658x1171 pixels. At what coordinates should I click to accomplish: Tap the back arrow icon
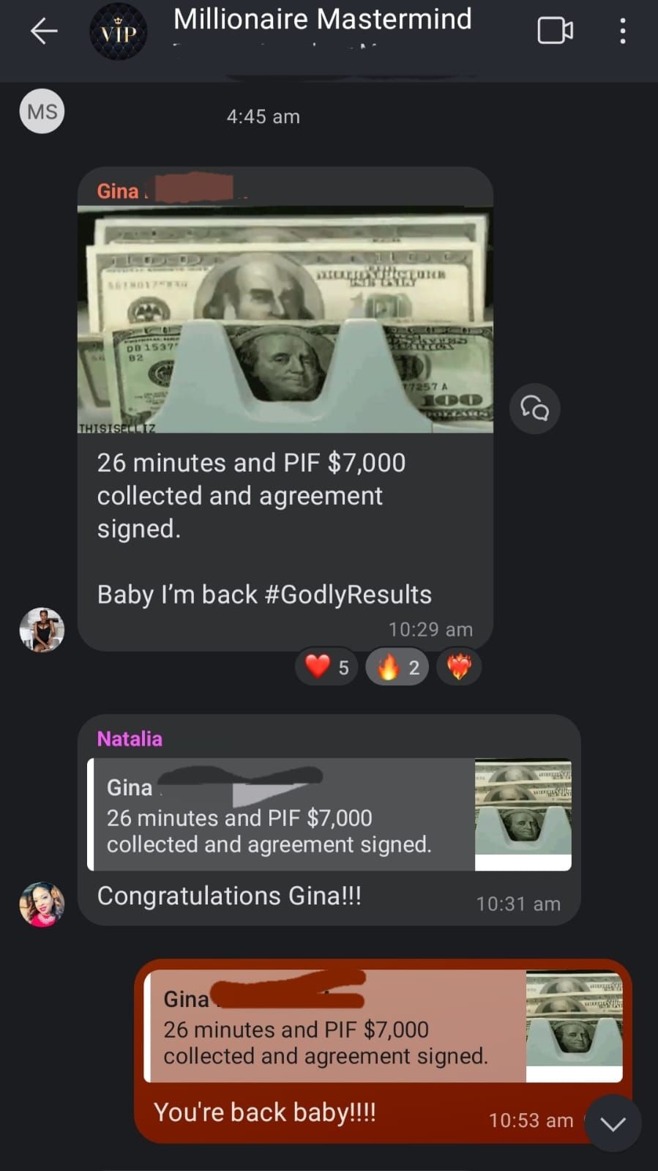(43, 31)
